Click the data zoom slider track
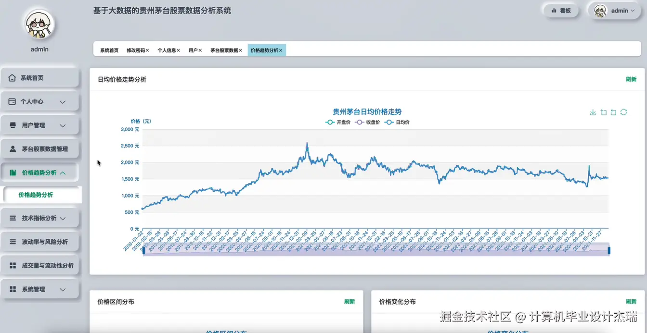Viewport: 647px width, 333px height. 376,250
